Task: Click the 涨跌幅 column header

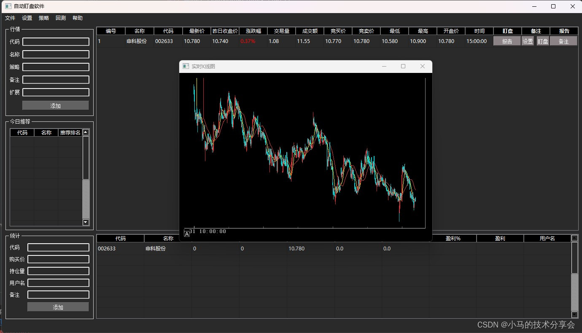Action: tap(253, 31)
